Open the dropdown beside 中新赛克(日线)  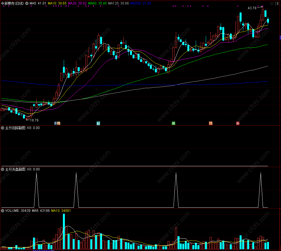pos(27,3)
